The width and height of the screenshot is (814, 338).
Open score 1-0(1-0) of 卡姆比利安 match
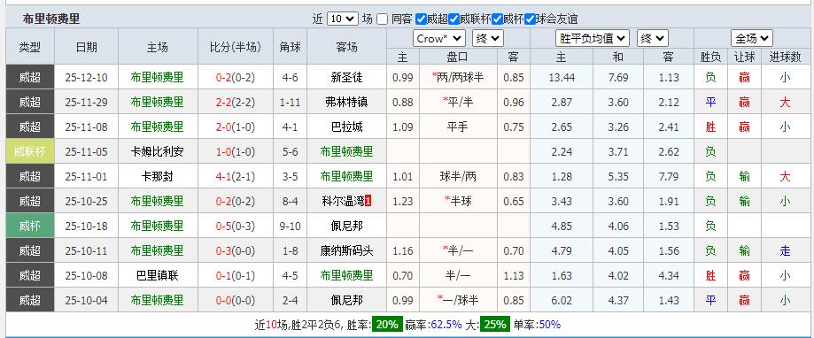point(236,152)
